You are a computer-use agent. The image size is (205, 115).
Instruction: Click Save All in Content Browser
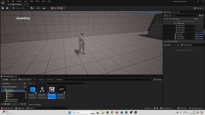(22, 80)
